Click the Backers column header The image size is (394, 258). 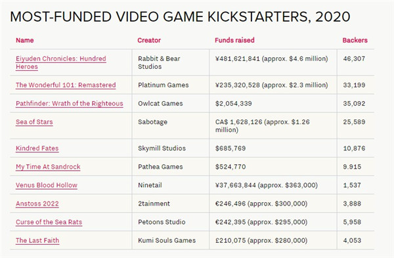pos(355,40)
